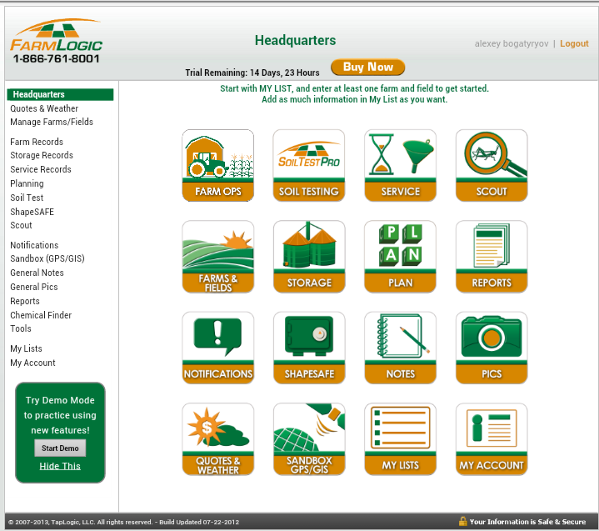Open General Pics in sidebar
The height and width of the screenshot is (531, 599).
click(34, 287)
